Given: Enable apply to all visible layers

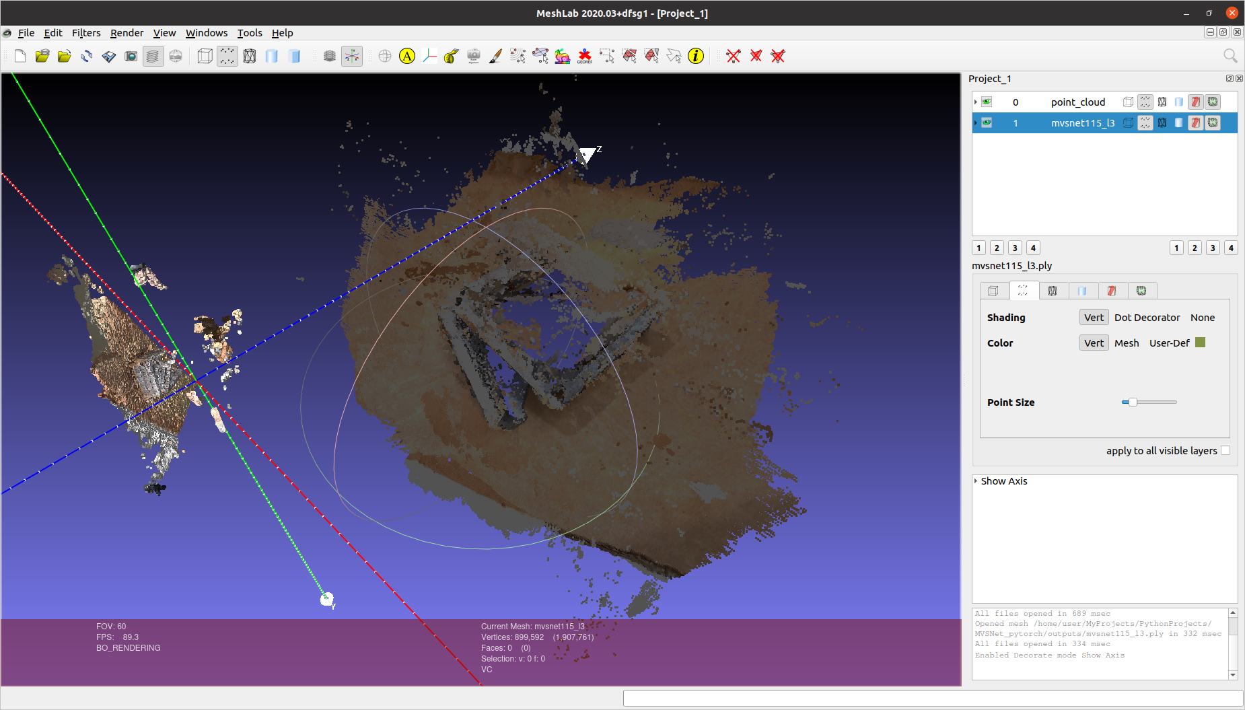Looking at the screenshot, I should (x=1226, y=450).
